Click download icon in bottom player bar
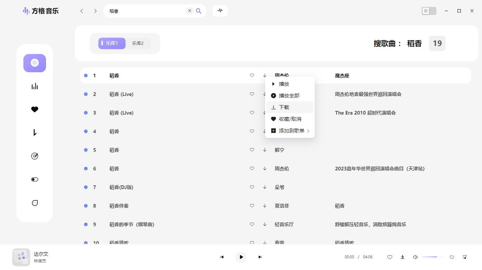Viewport: 482px width, 270px height. [x=402, y=257]
